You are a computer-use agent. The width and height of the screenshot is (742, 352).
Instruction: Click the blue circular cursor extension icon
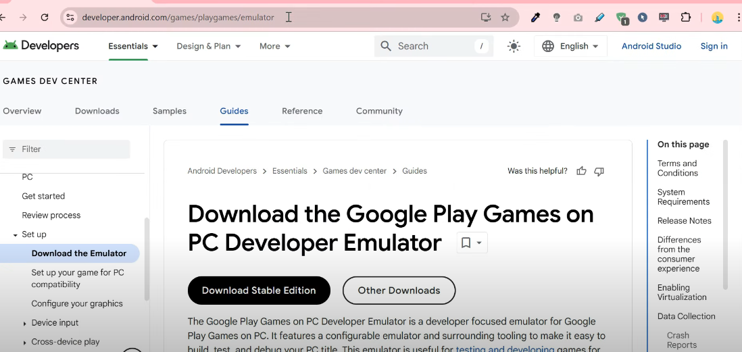point(642,18)
